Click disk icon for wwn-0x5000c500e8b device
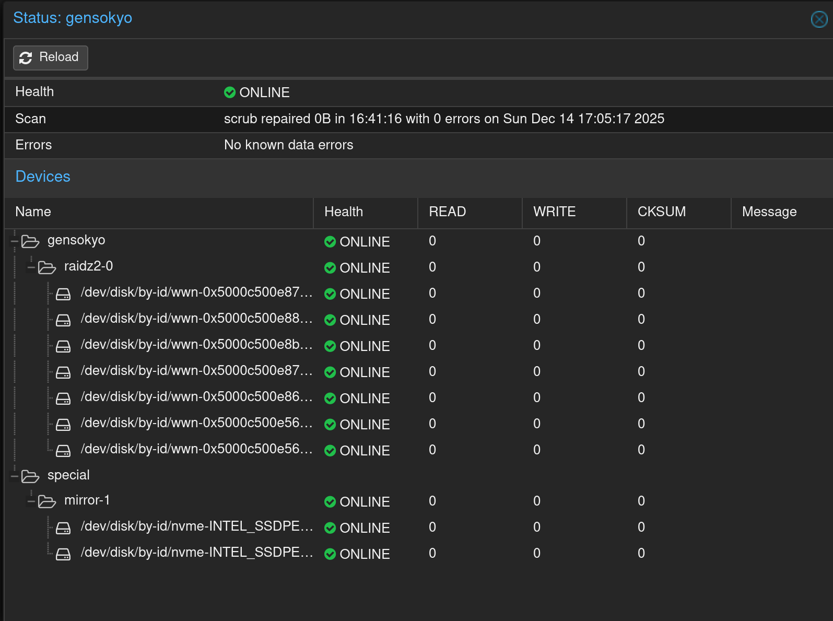Viewport: 833px width, 621px height. [x=63, y=346]
